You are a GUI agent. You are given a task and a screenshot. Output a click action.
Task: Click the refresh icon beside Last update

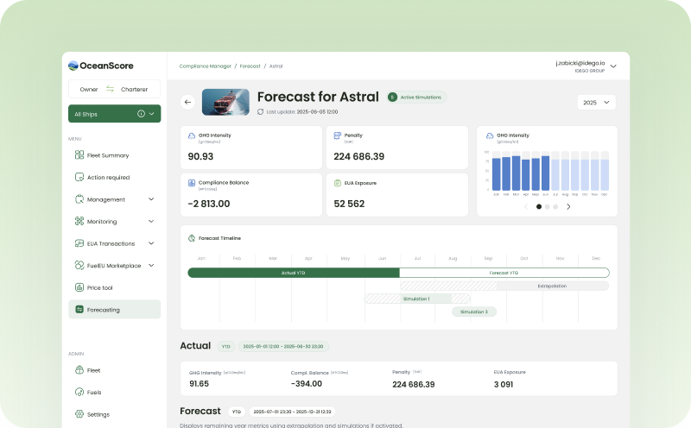[261, 111]
